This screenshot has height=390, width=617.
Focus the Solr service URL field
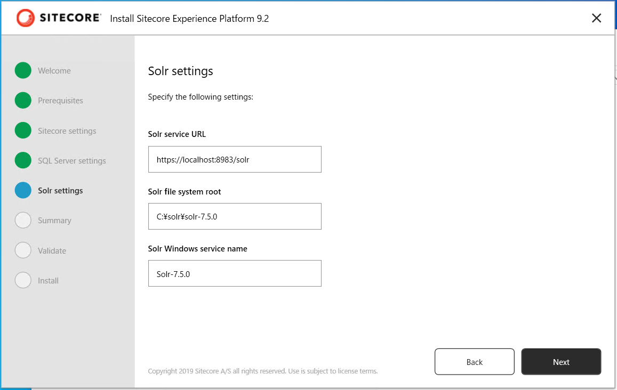click(235, 159)
